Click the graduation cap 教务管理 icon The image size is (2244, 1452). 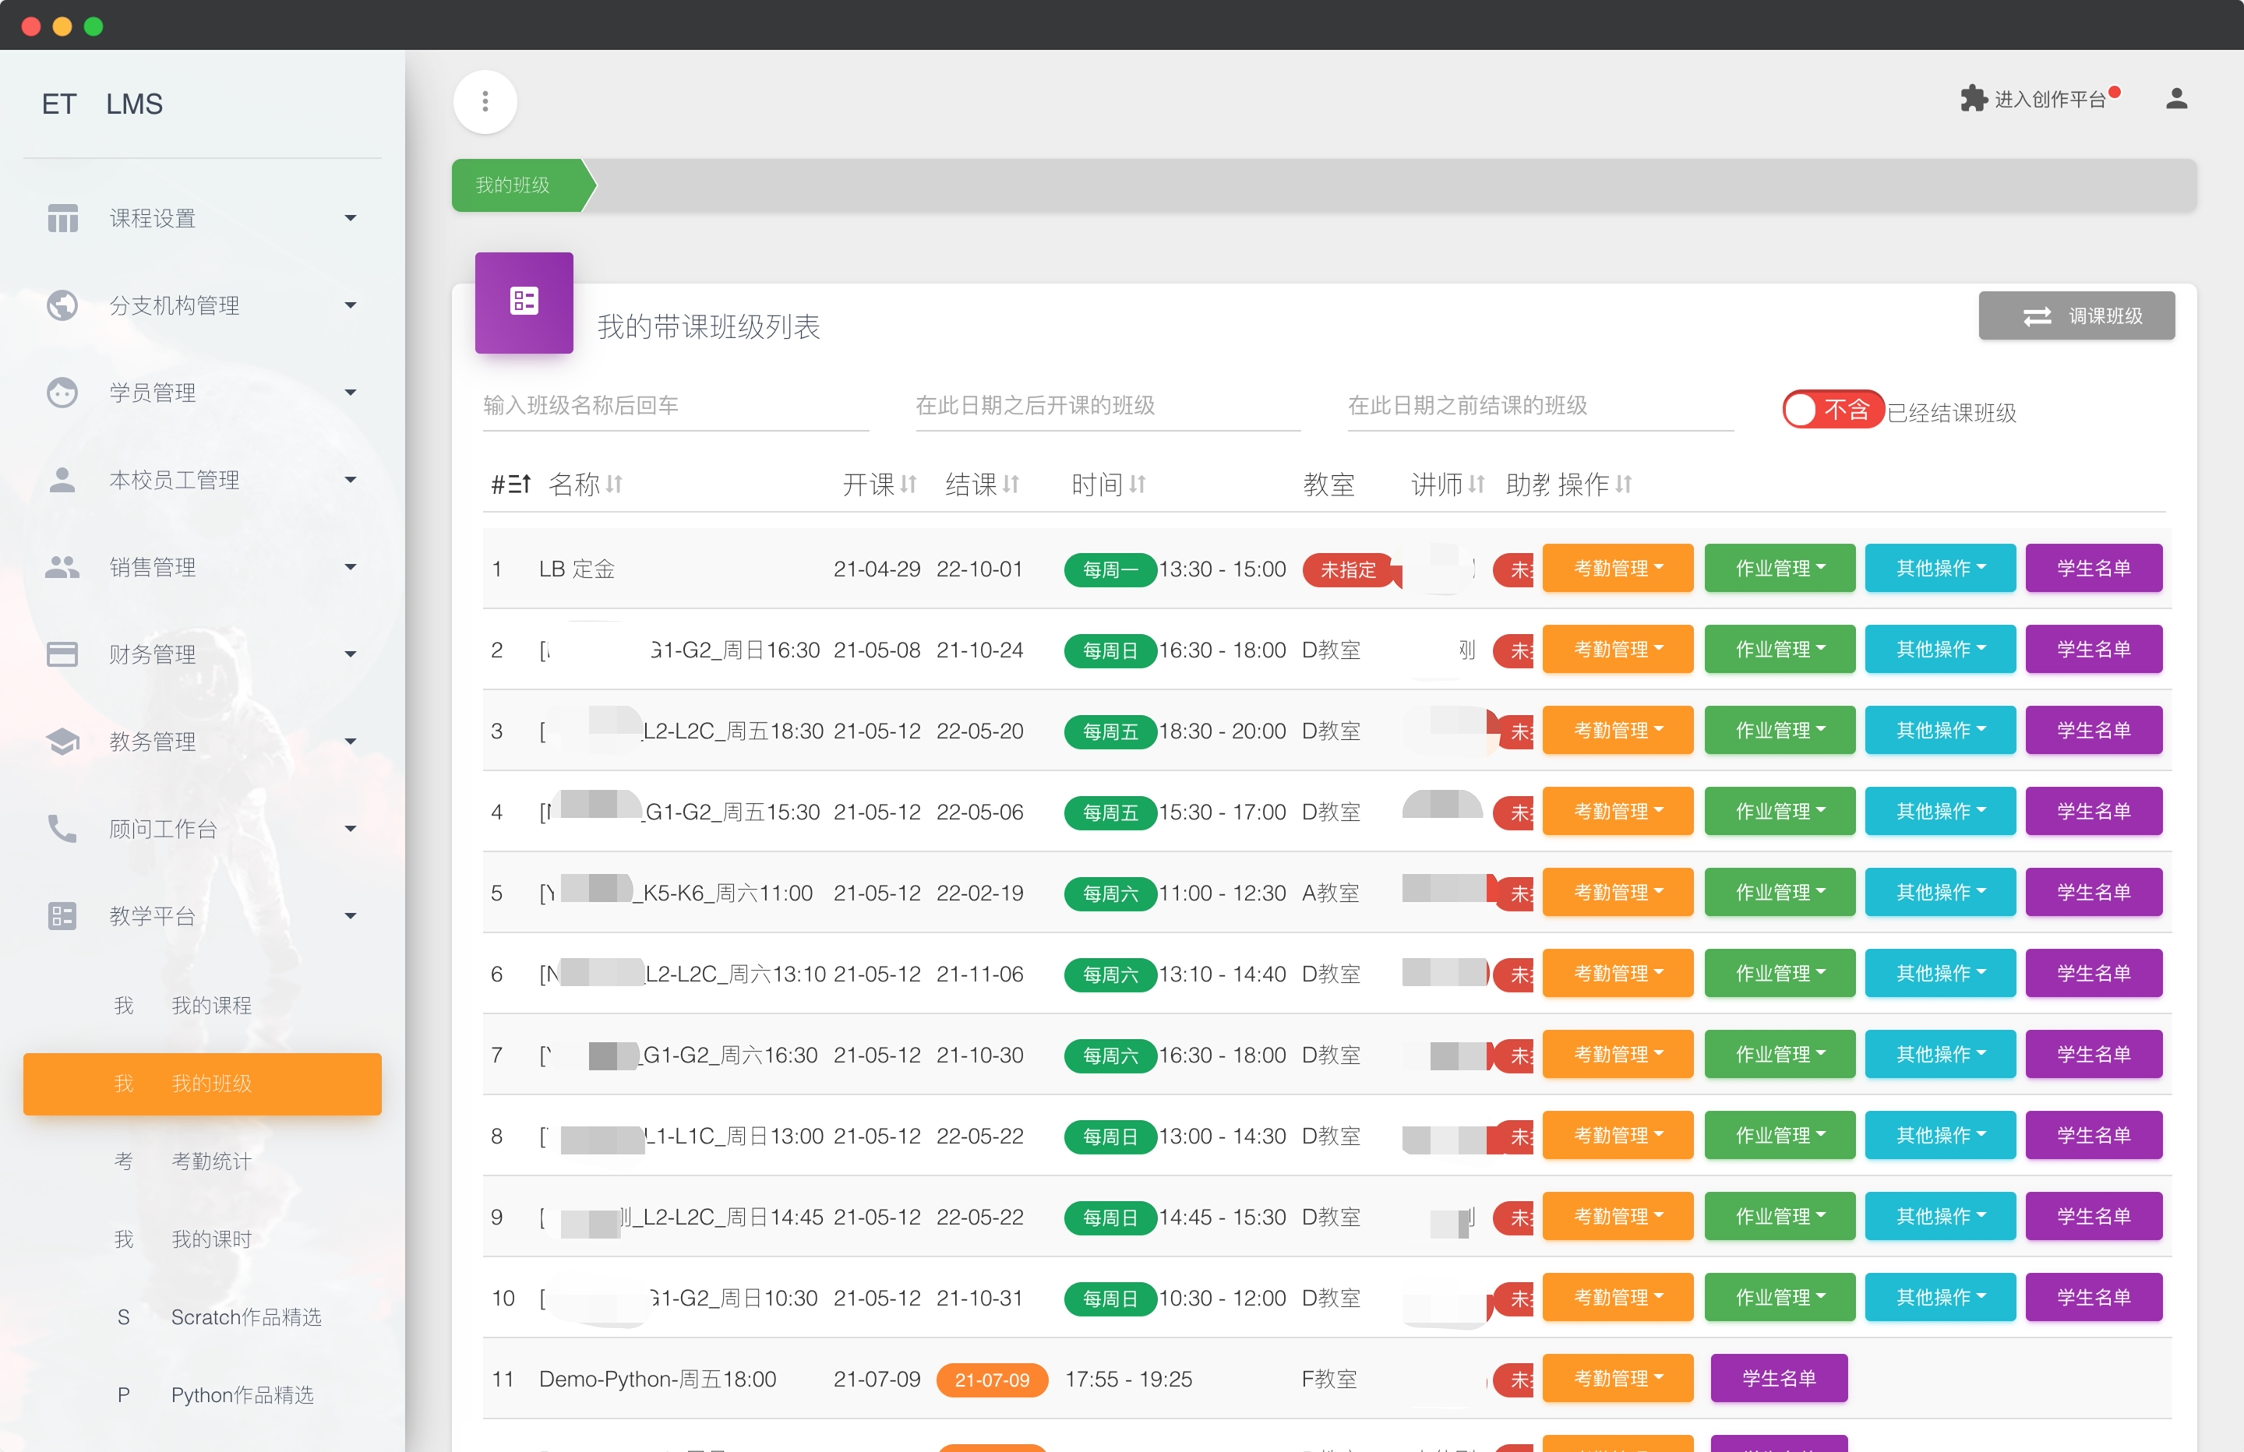[x=62, y=741]
